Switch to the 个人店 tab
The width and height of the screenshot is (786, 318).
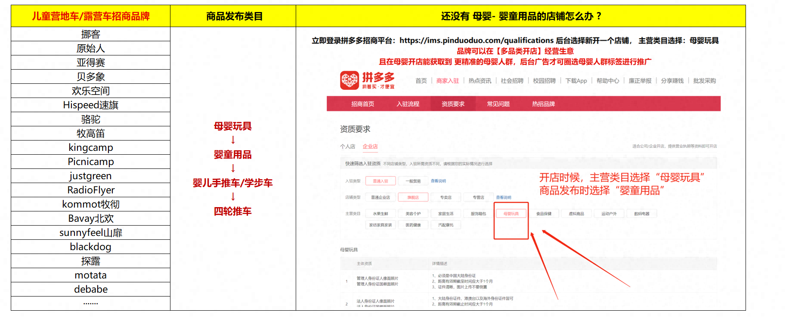(347, 147)
